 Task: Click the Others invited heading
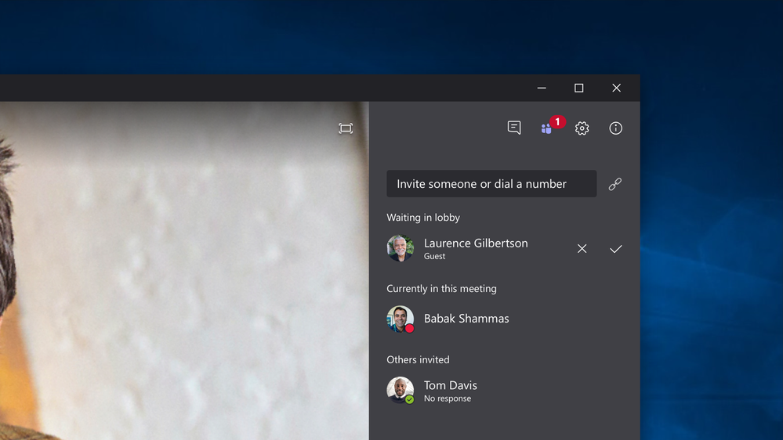(x=418, y=359)
